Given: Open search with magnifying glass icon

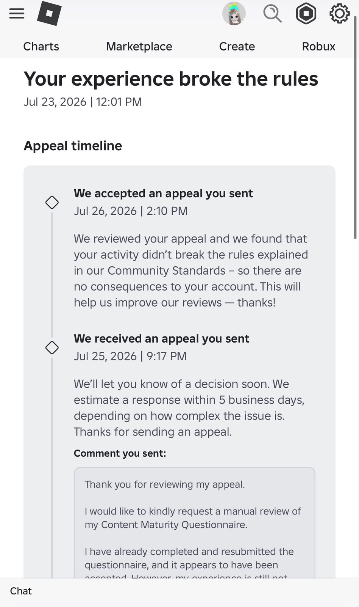Looking at the screenshot, I should (272, 14).
